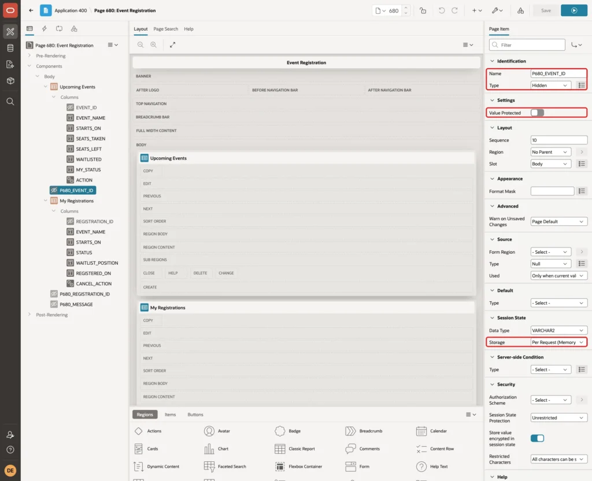Screen dimensions: 592x481
Task: Expand the Post-Rendering tree node
Action: pyautogui.click(x=29, y=314)
